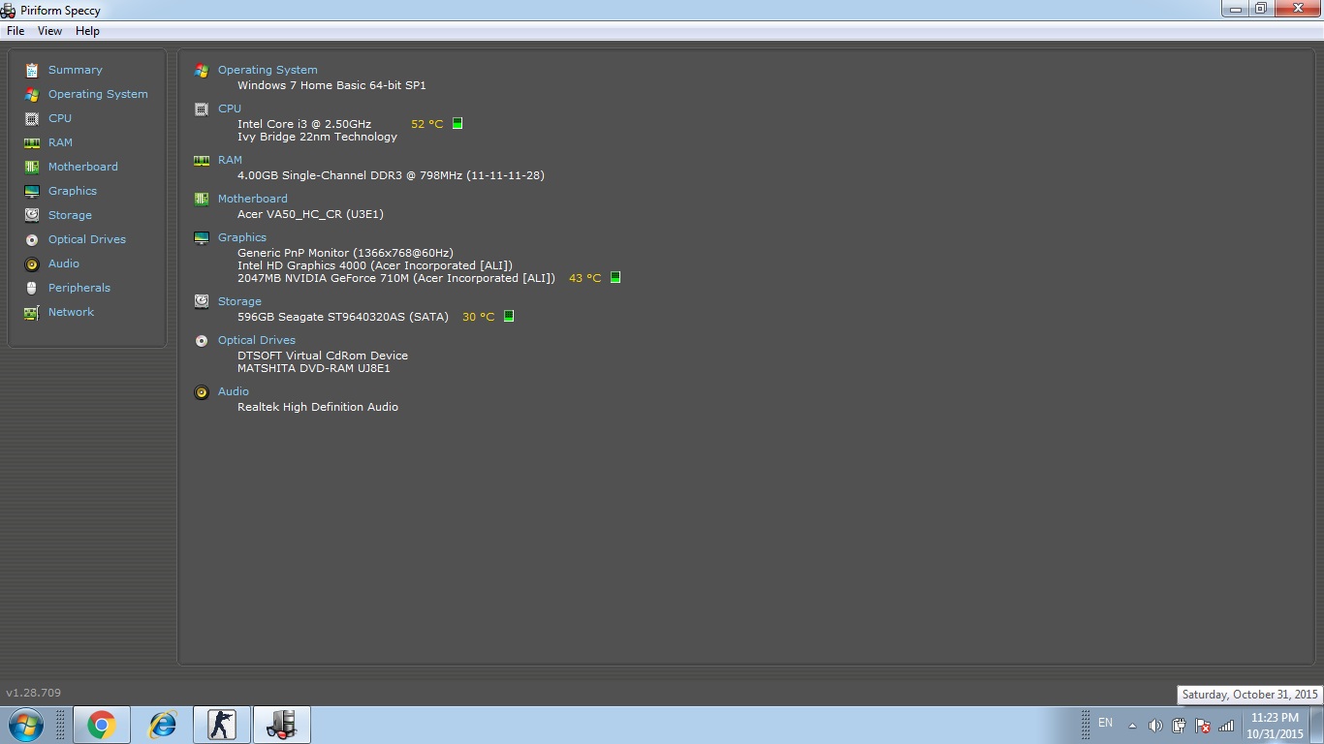Switch to Counter-Strike taskbar icon

(x=222, y=725)
